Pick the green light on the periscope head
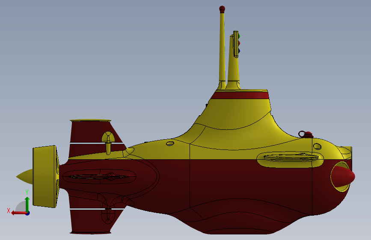 (239, 36)
